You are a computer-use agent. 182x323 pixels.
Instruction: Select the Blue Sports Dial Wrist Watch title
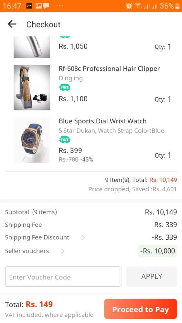103,121
